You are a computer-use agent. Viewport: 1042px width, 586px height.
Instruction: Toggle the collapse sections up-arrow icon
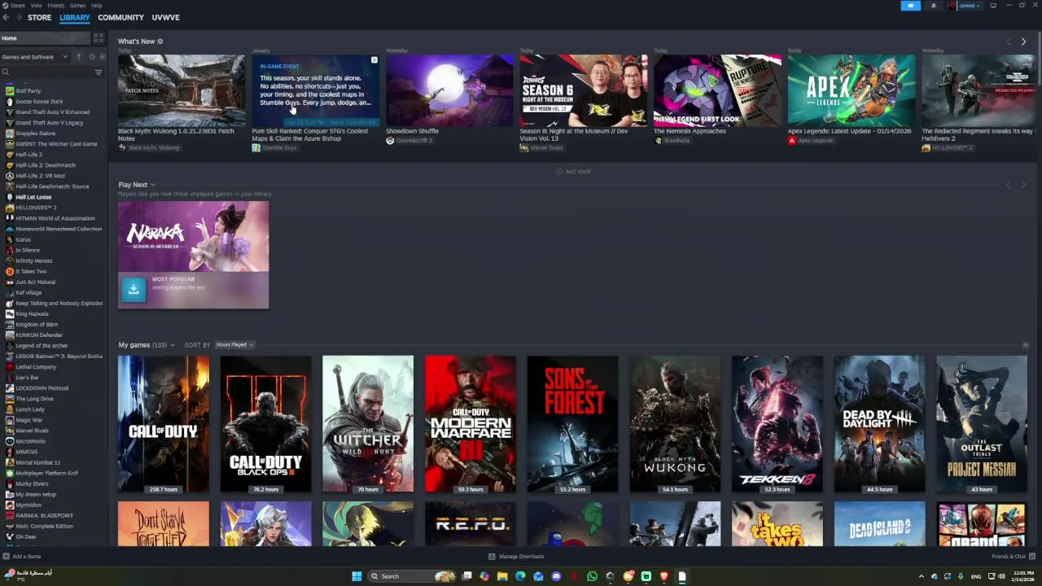point(79,57)
